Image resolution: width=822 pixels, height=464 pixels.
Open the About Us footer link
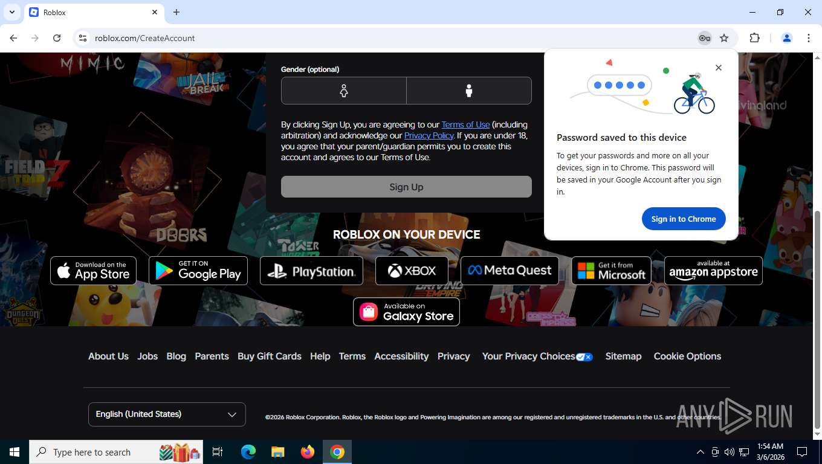(x=108, y=356)
